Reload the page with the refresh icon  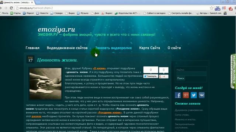click(11, 8)
